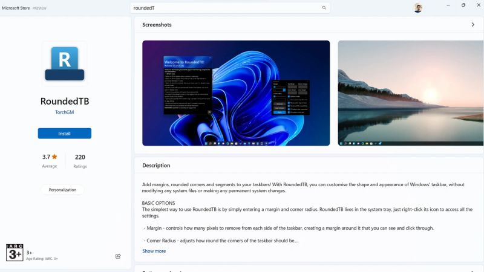Click the IARC 3+ rating badge

coord(15,252)
